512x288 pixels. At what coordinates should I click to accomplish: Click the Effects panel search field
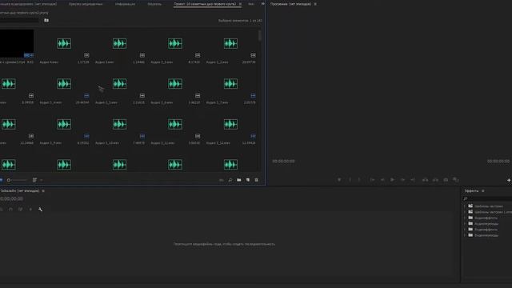click(487, 198)
